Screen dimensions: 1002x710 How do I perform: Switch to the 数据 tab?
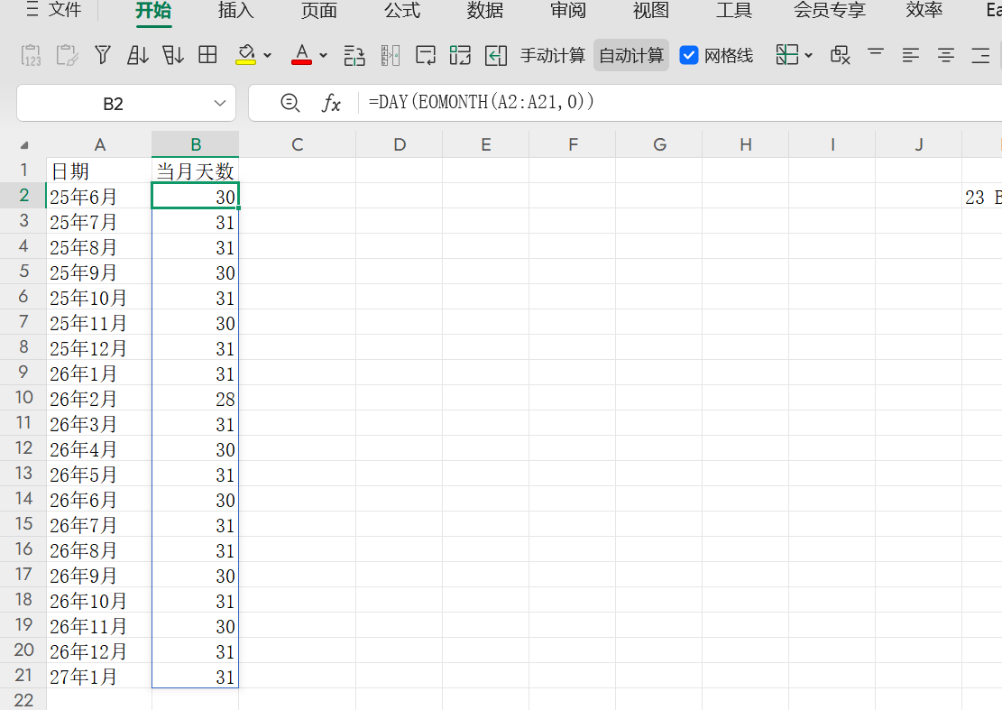(x=485, y=10)
